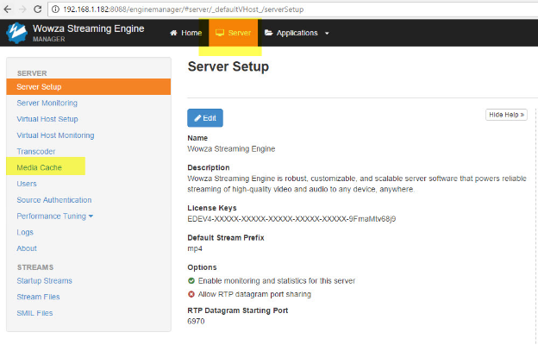Image resolution: width=538 pixels, height=345 pixels.
Task: Click the browser reload icon
Action: coord(37,8)
